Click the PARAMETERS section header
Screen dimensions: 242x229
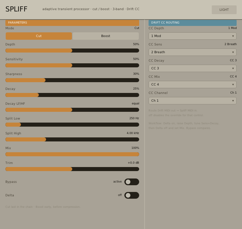coord(72,23)
